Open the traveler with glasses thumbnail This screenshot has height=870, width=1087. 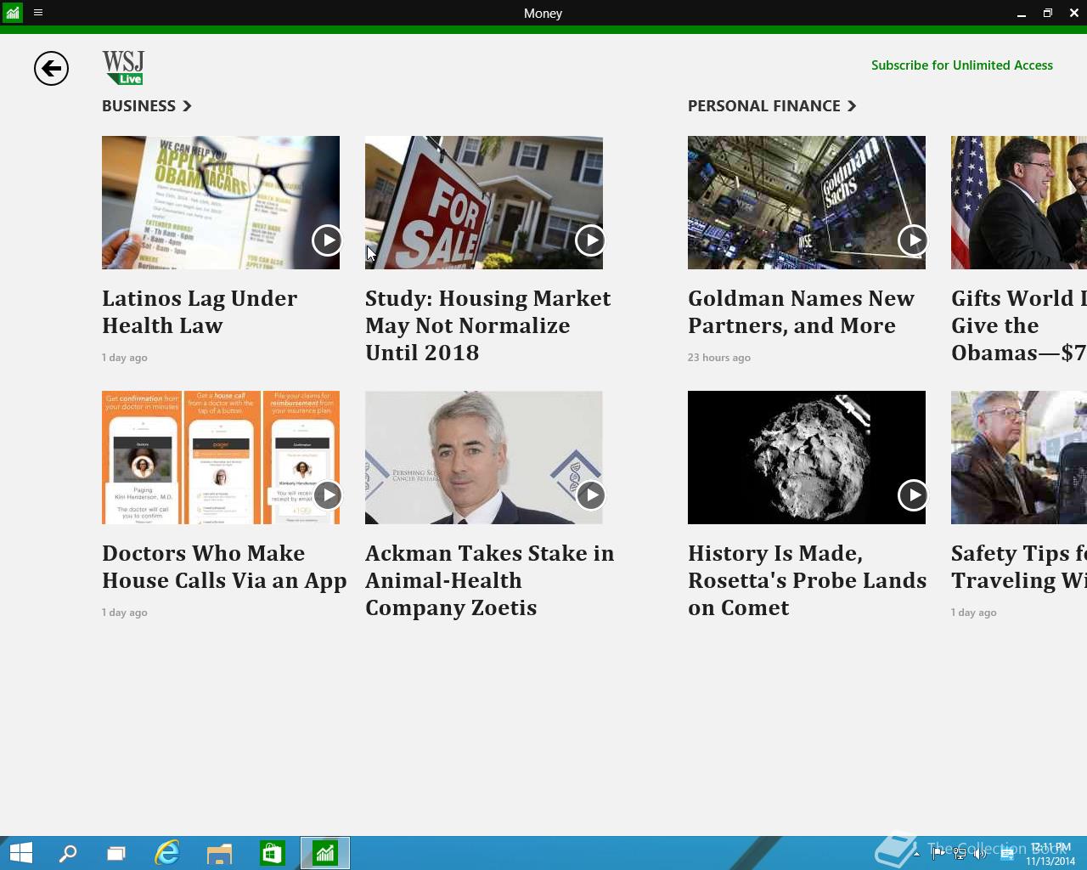click(1019, 457)
